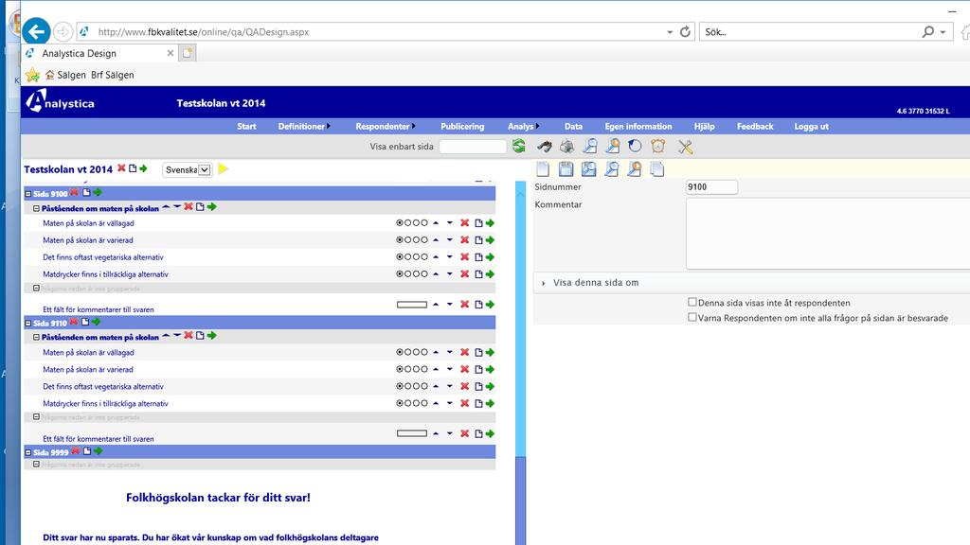Click the 'Ett fält för kommentarer till svaren' link under Sida 9110
970x545 pixels.
tap(99, 439)
